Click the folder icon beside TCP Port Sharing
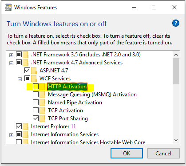186x166 pixels. (42, 119)
